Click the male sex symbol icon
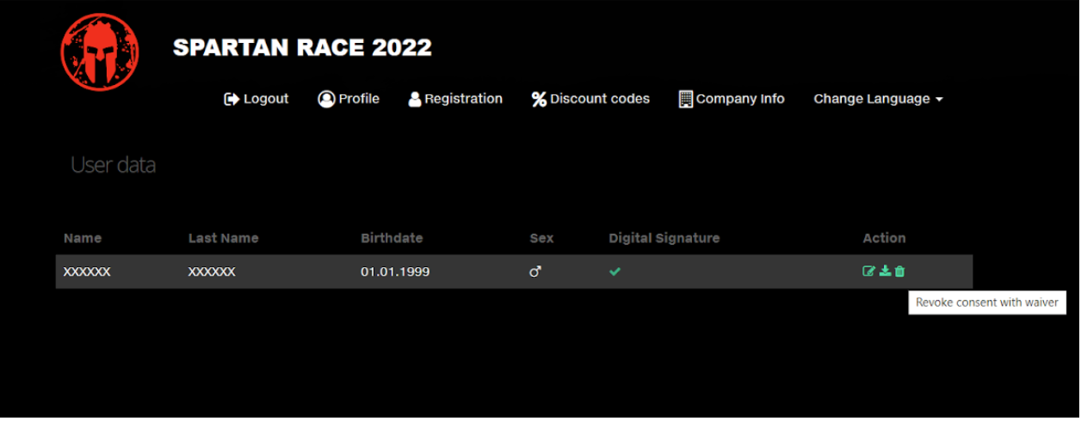Viewport: 1081px width, 421px height. pos(535,272)
